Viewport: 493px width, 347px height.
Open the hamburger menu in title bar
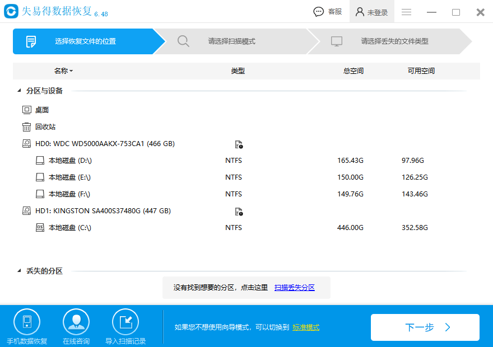point(406,12)
